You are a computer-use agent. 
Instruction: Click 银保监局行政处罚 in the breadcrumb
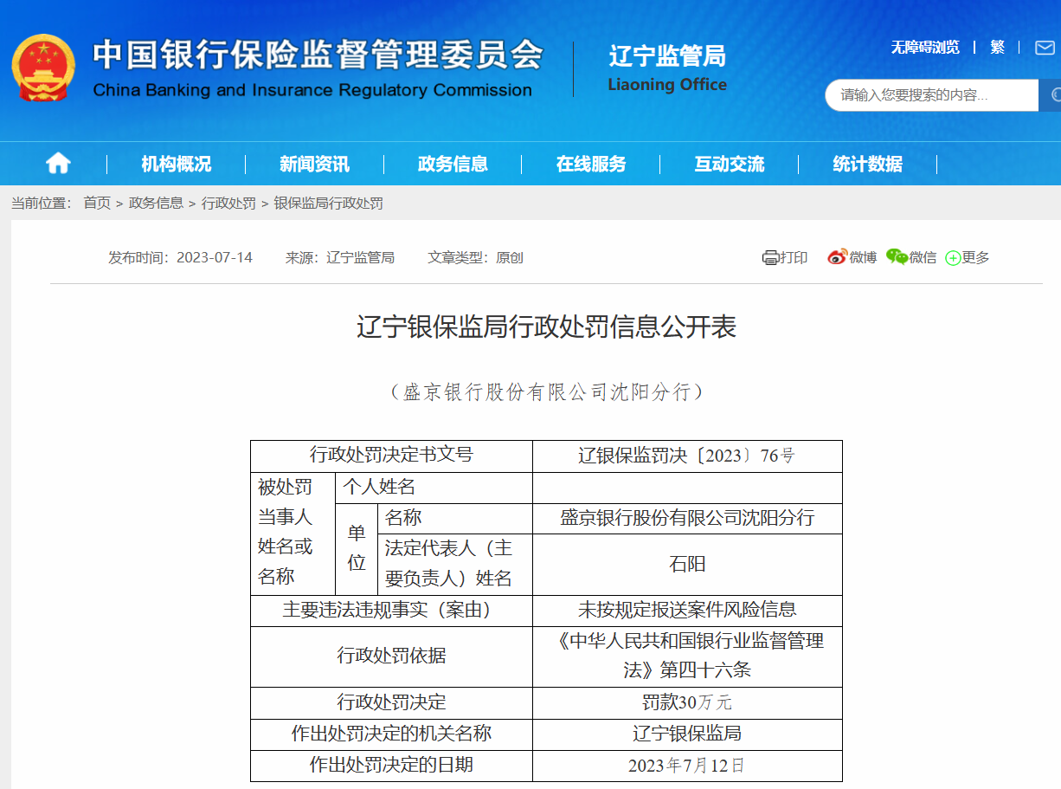pyautogui.click(x=328, y=204)
